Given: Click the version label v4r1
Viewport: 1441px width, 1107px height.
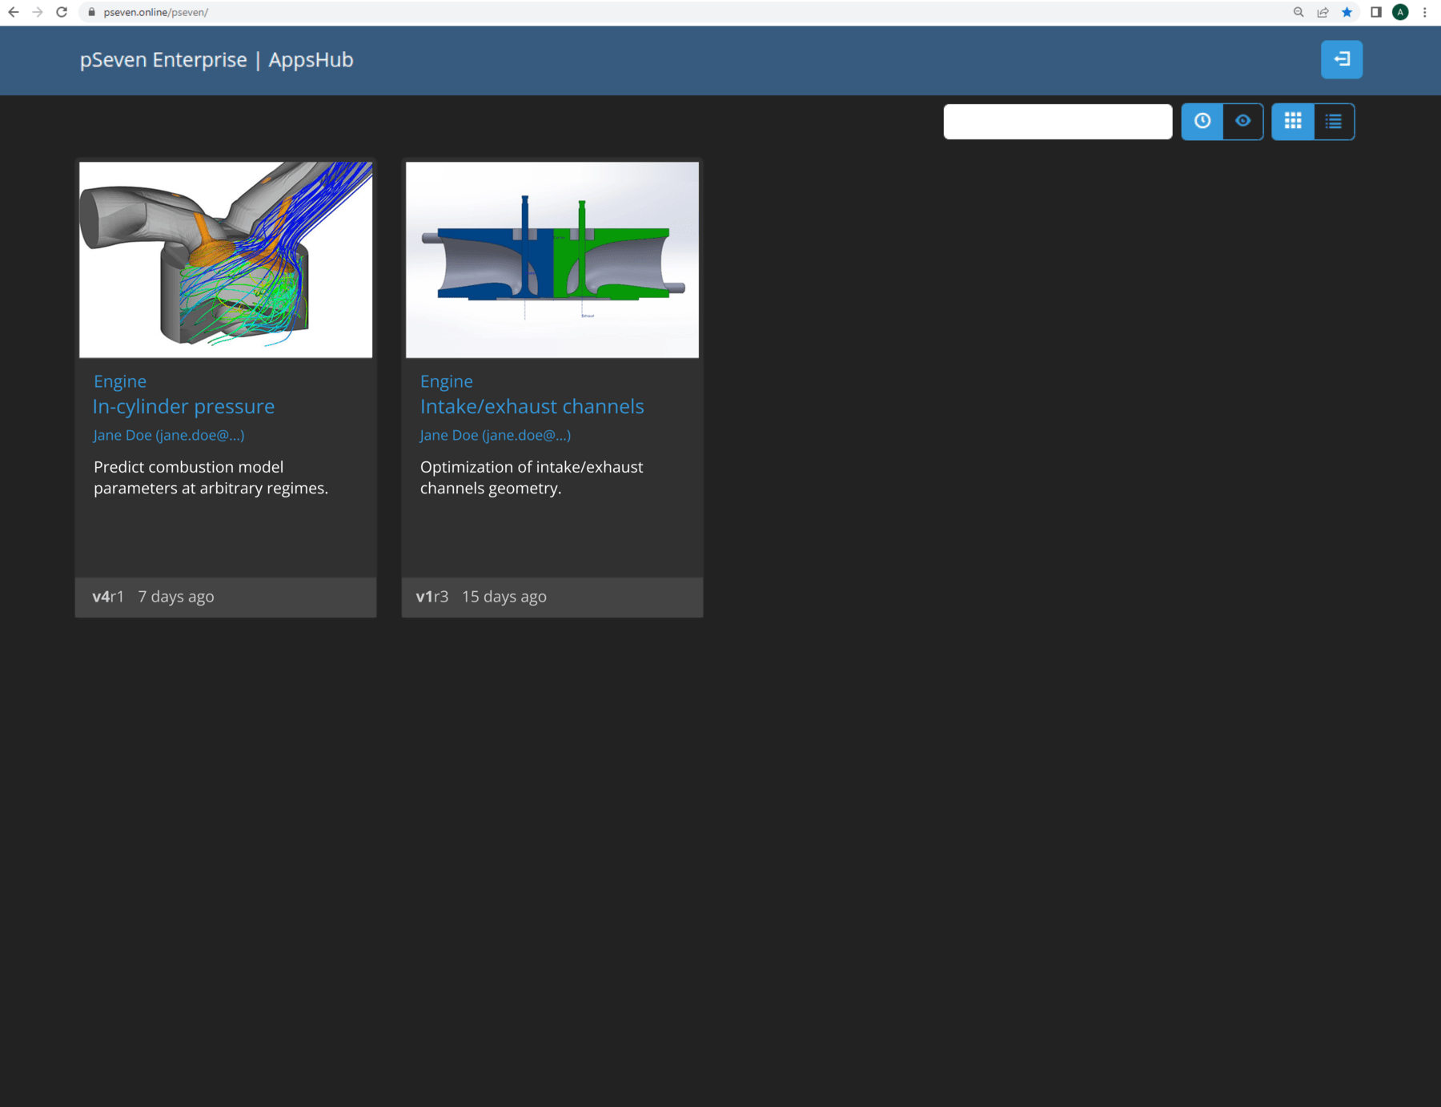Looking at the screenshot, I should coord(108,597).
